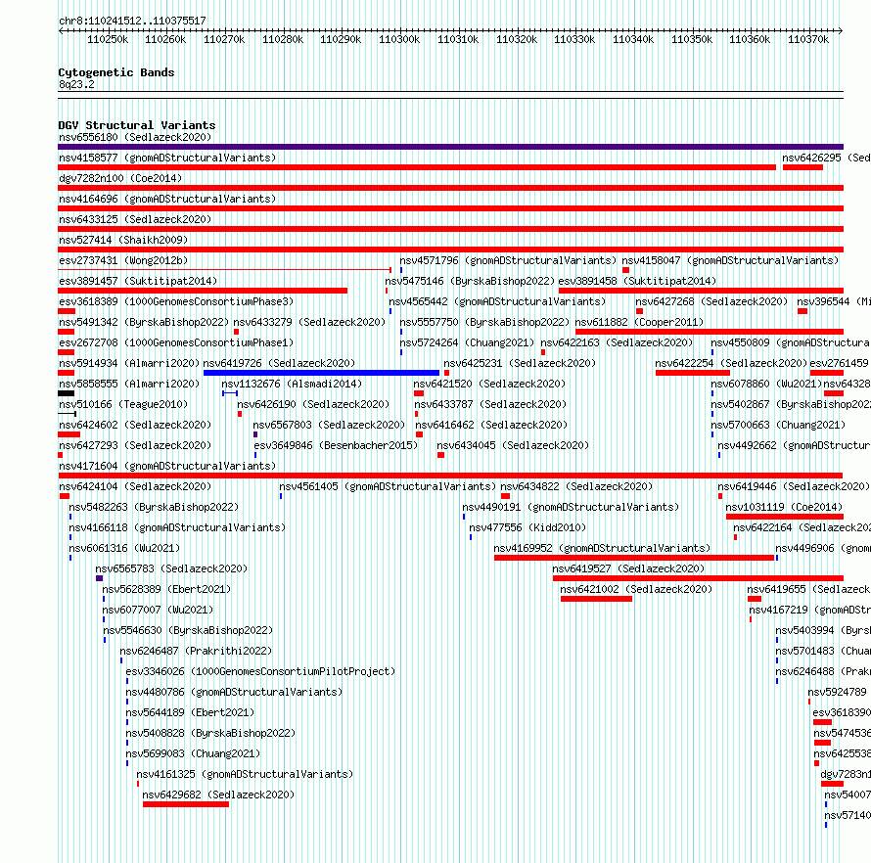Open variant nsv1132676 (Alsmadi2014)
Viewport: 871px width, 863px height.
[x=292, y=384]
